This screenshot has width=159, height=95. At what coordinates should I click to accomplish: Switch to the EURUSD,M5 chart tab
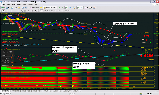(x=15, y=91)
